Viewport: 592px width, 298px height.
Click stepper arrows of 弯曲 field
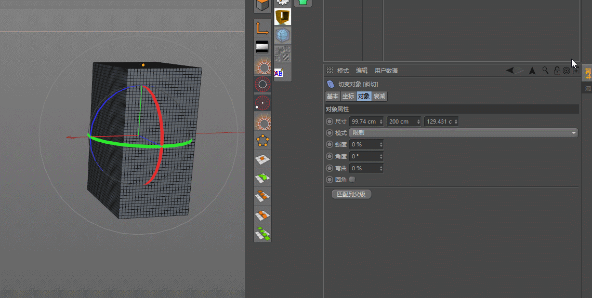(x=381, y=168)
